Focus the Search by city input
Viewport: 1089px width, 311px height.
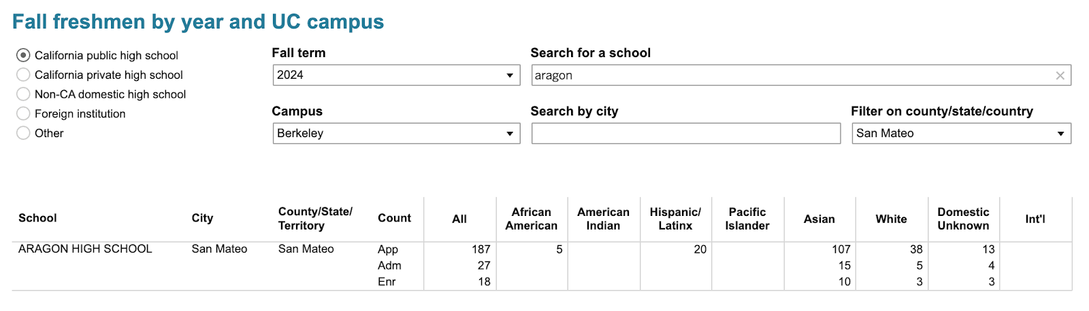click(x=685, y=133)
